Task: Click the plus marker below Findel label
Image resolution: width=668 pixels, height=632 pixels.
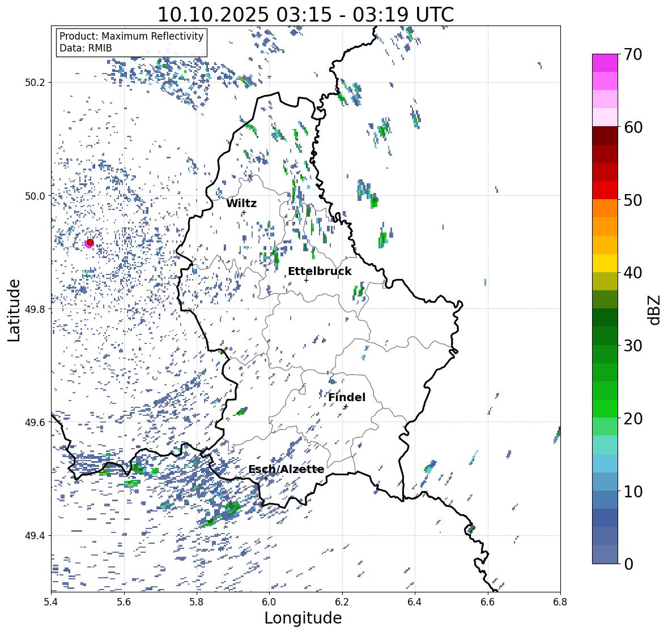Action: (x=346, y=407)
